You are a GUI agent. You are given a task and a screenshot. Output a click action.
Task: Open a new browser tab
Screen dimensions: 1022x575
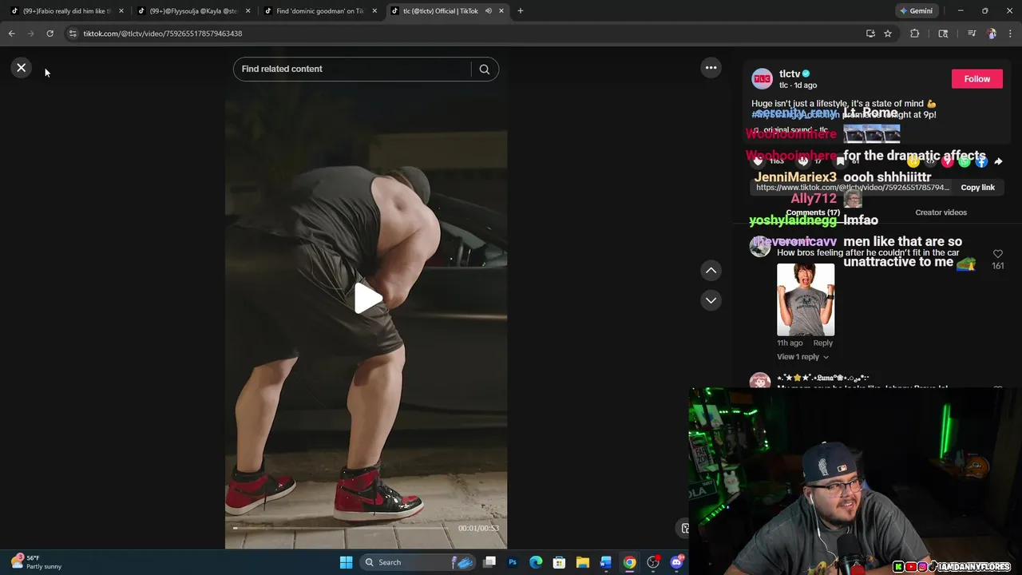[x=521, y=11]
